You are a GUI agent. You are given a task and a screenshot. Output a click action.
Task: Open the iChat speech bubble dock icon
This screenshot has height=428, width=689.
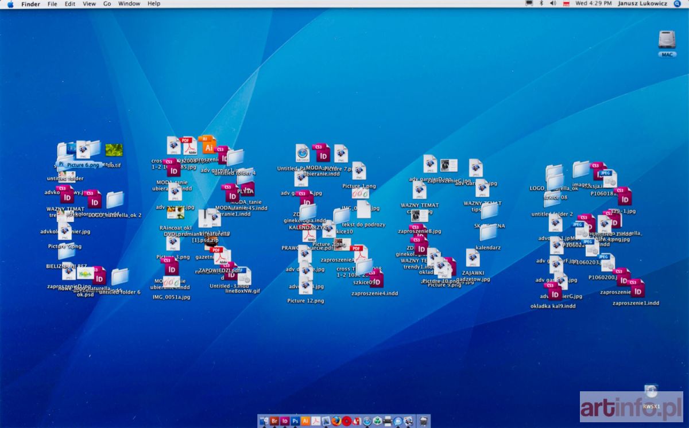pyautogui.click(x=398, y=421)
